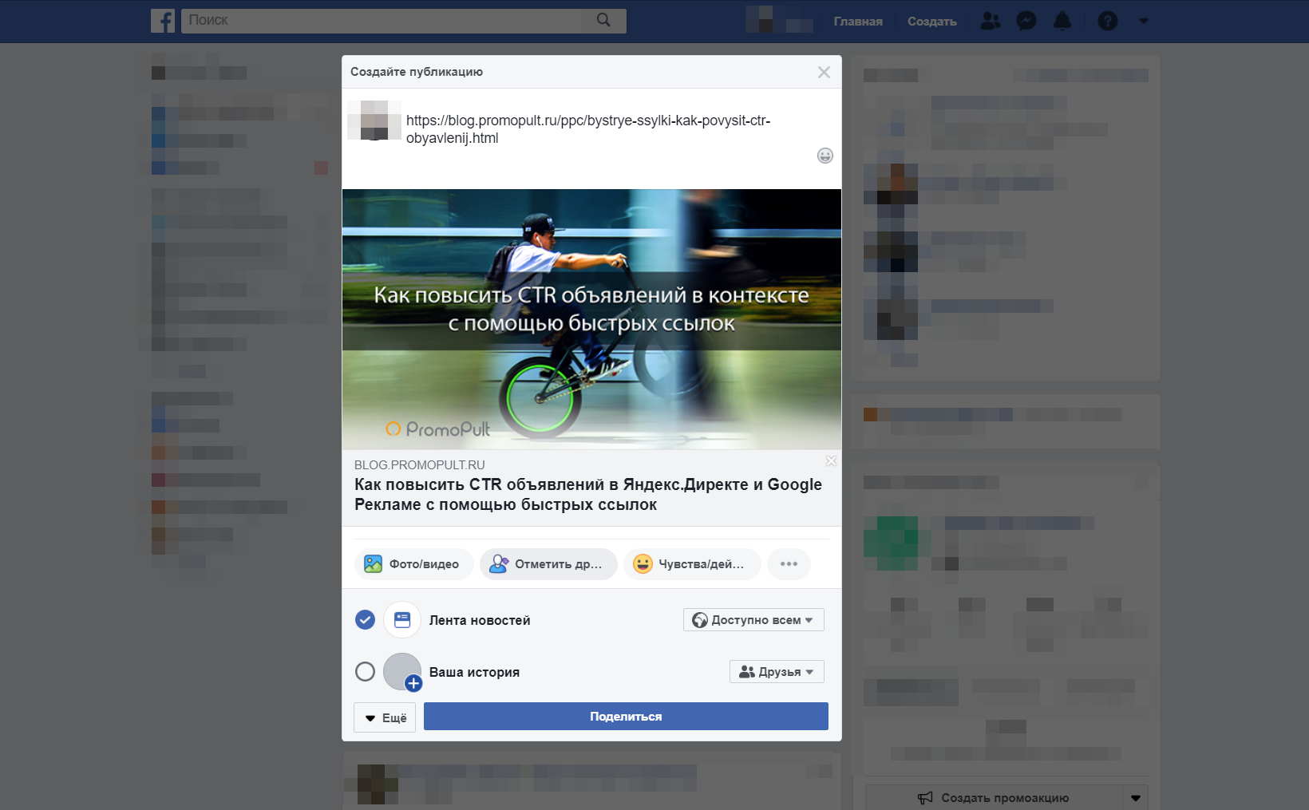Image resolution: width=1309 pixels, height=810 pixels.
Task: Click the Поделиться button
Action: 626,717
